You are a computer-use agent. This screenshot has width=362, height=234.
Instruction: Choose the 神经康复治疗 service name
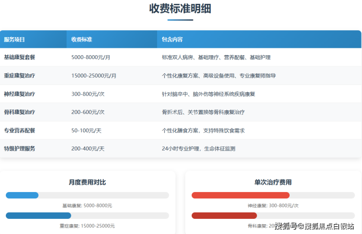[20, 94]
